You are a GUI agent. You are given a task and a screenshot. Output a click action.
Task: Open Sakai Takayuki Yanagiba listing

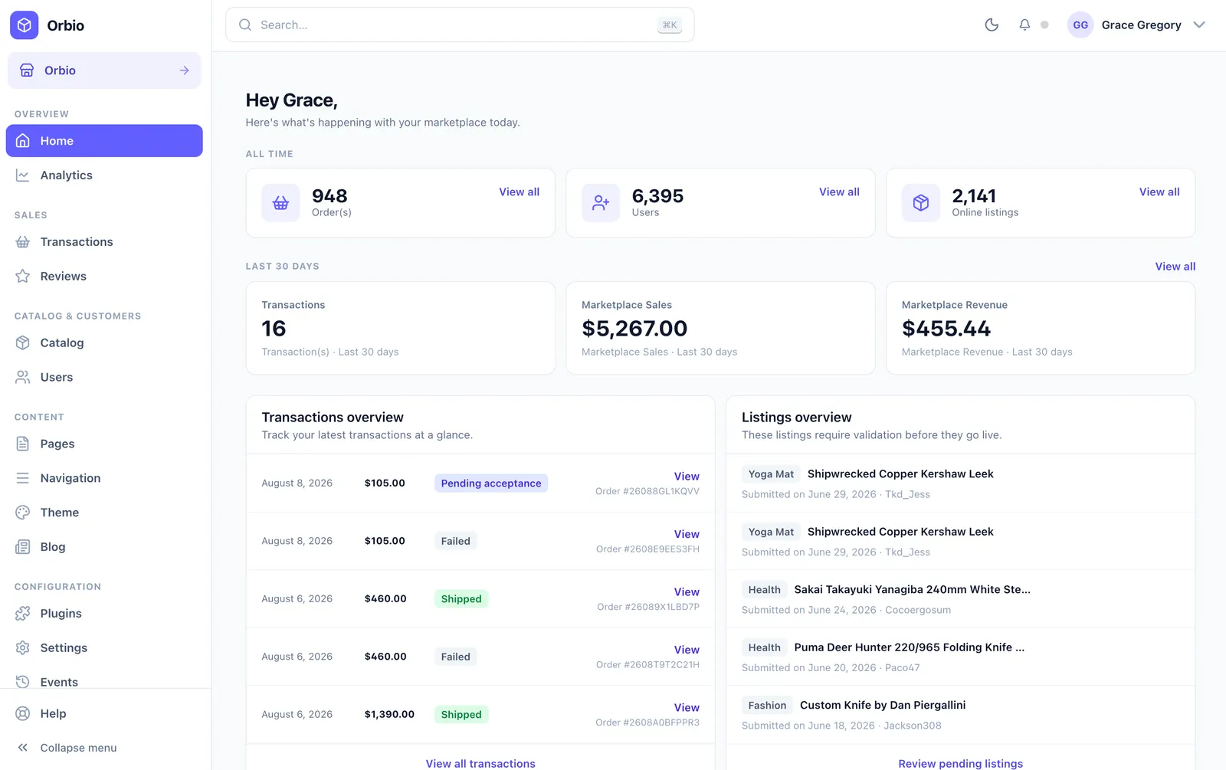tap(912, 589)
